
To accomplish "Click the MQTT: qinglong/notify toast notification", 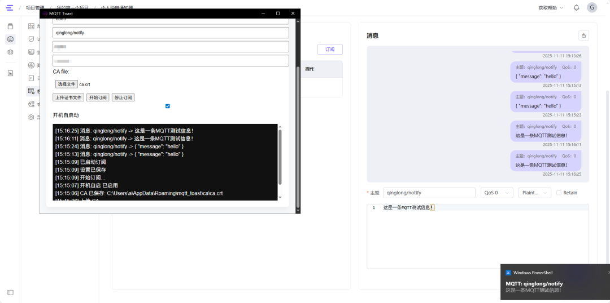I will pos(555,282).
